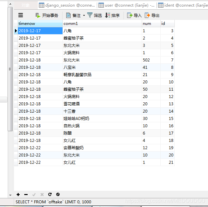The image size is (208, 207).
Task: Apply changes with the checkmark icon
Action: pos(34,194)
